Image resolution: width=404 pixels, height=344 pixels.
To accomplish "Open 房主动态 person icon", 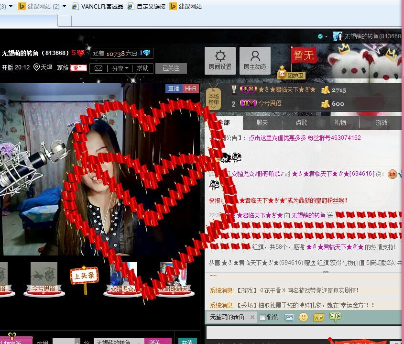I will [x=255, y=61].
